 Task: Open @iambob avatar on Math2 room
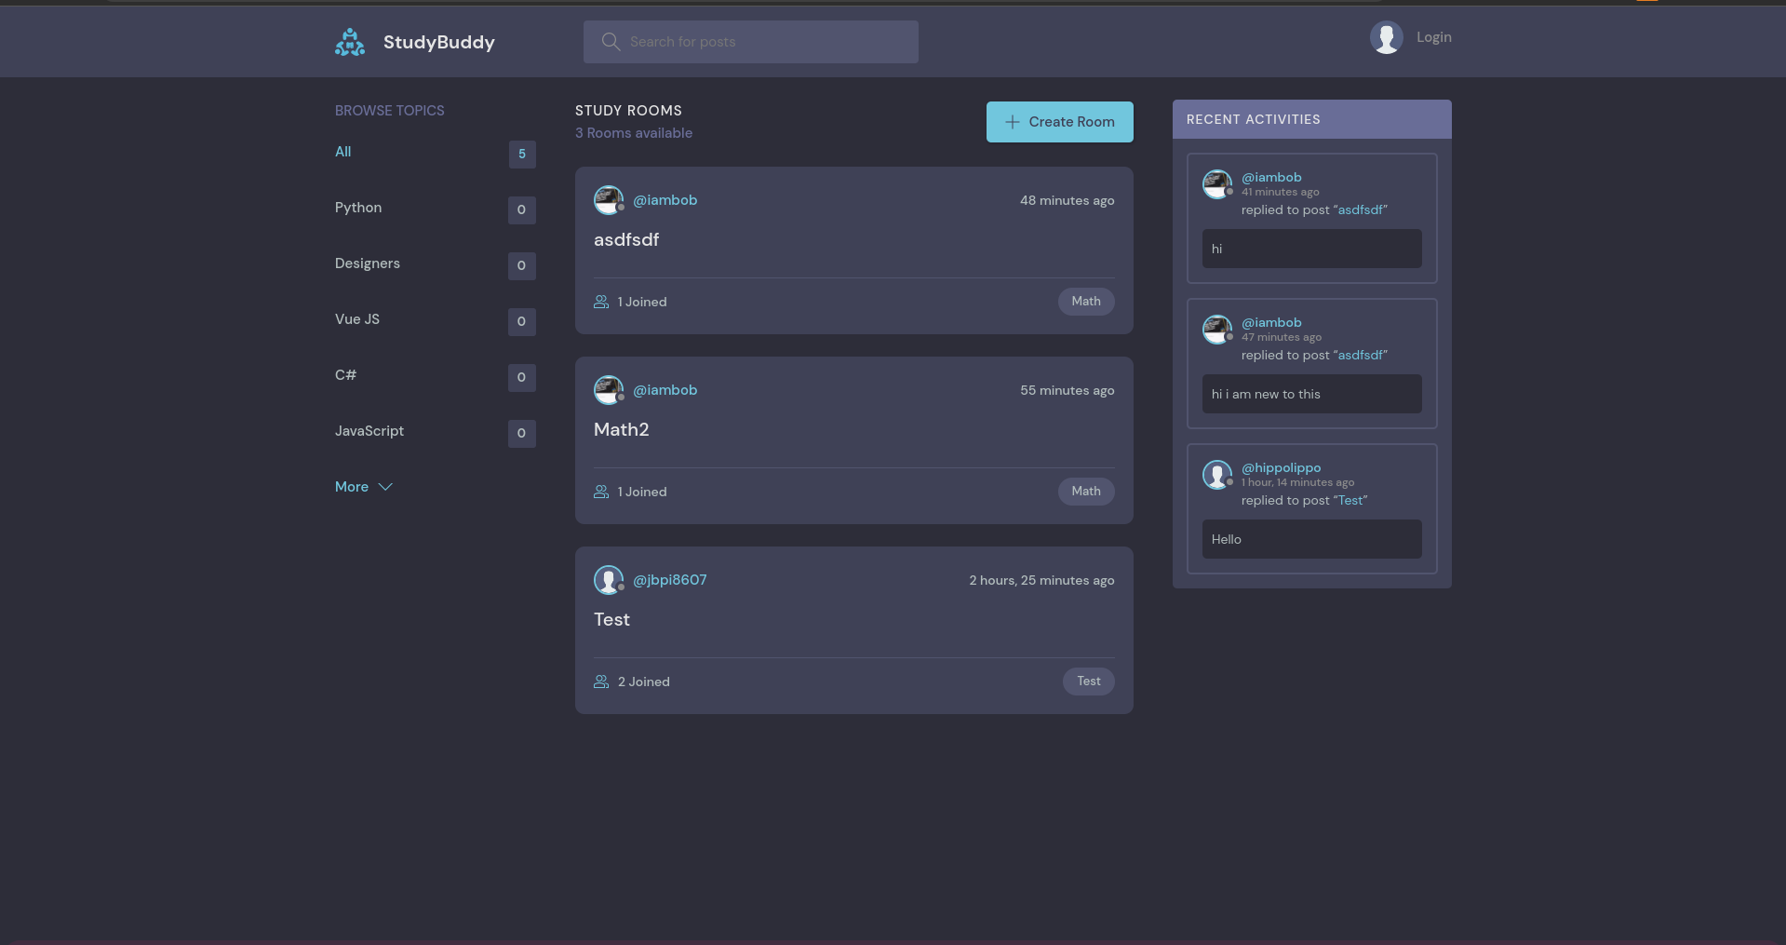[x=609, y=390]
